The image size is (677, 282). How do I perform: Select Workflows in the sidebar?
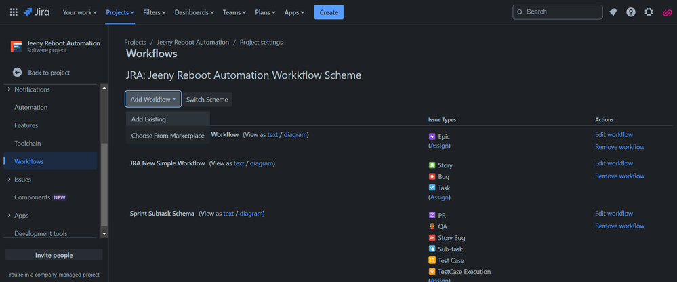(x=50, y=161)
